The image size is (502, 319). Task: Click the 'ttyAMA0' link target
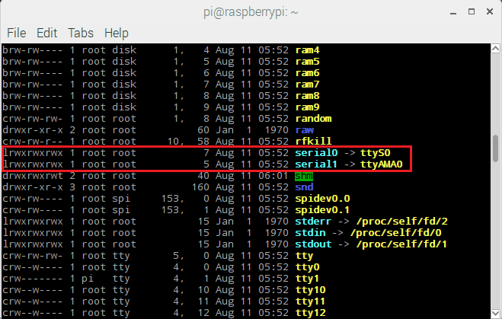point(382,164)
